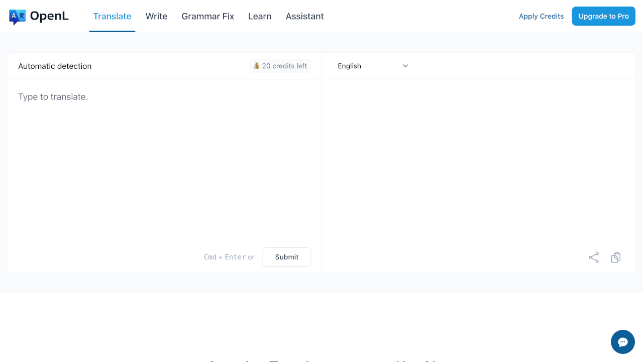Open the Grammar Fix tab
The height and width of the screenshot is (362, 643).
(207, 16)
